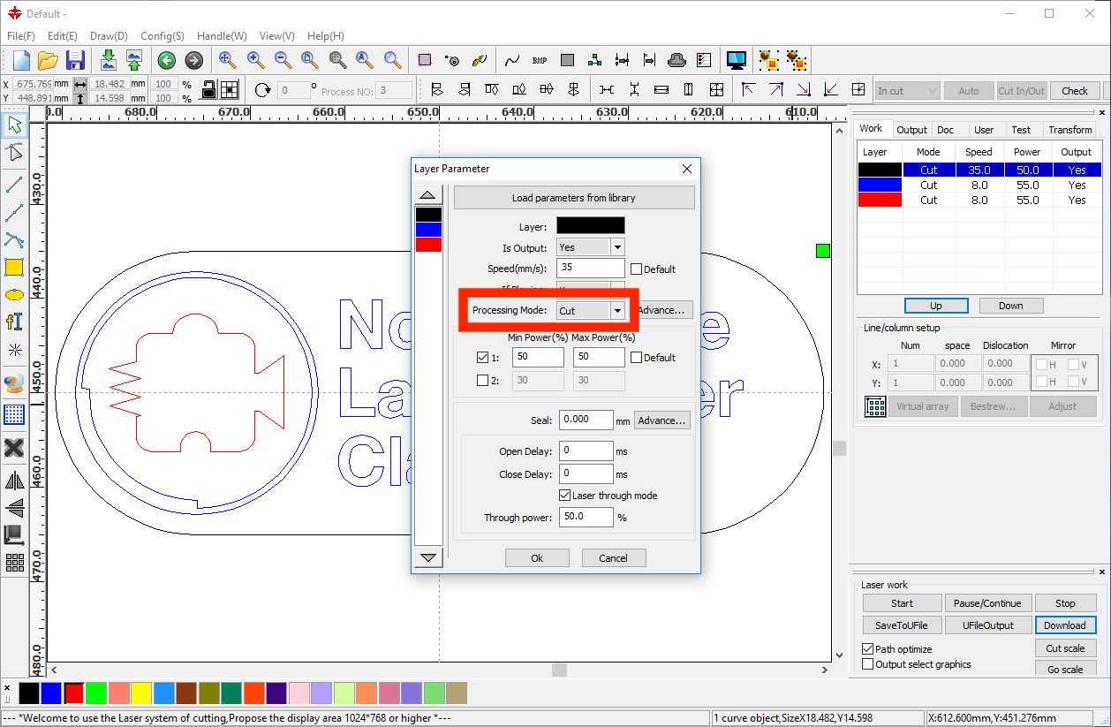This screenshot has width=1111, height=727.
Task: Switch to the Output tab
Action: (911, 130)
